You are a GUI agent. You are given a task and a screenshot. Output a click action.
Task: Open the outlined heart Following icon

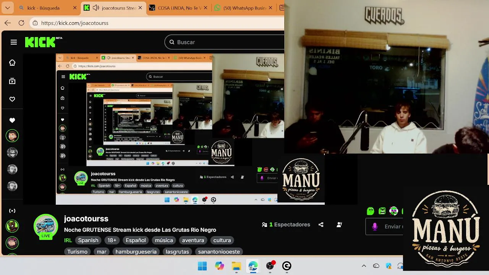pyautogui.click(x=12, y=99)
